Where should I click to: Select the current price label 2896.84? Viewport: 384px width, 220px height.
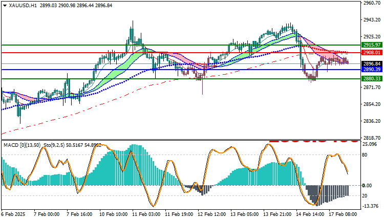point(372,63)
